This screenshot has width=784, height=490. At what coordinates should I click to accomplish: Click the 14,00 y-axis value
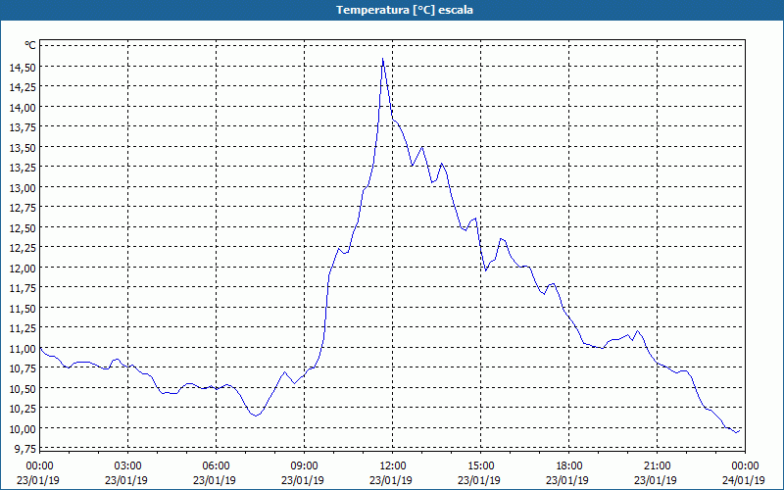[x=23, y=107]
